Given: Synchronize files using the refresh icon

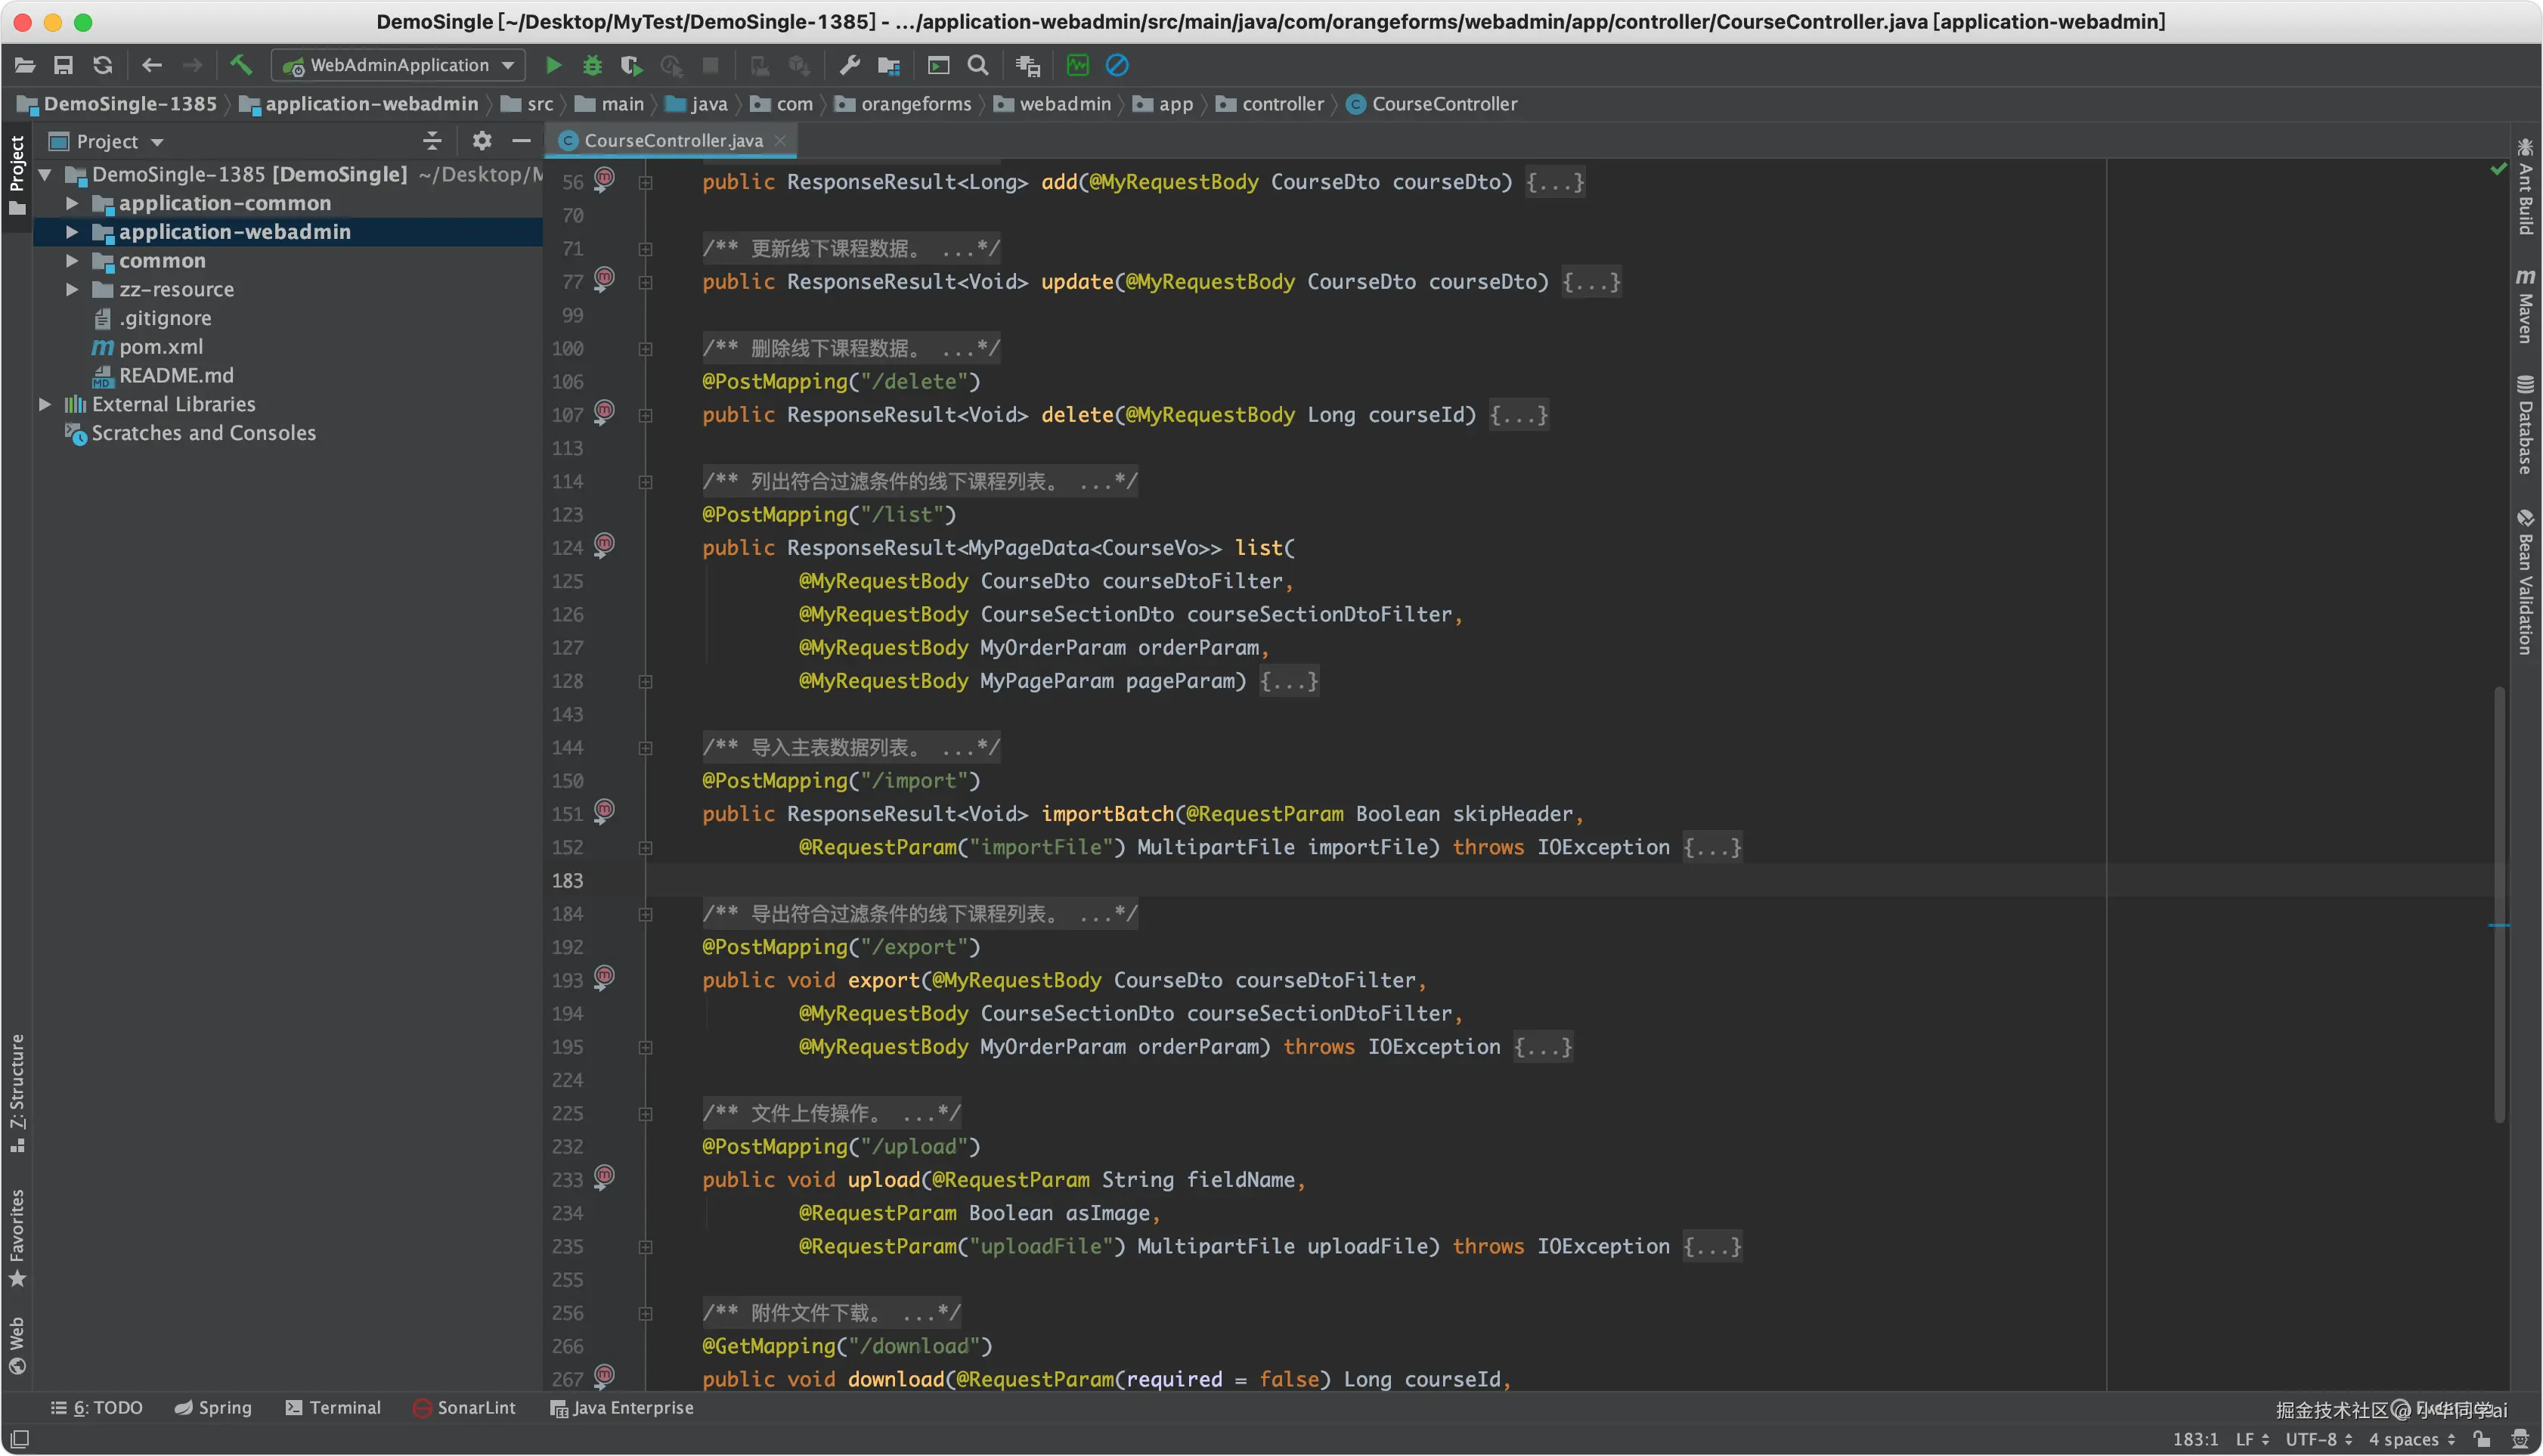Looking at the screenshot, I should pyautogui.click(x=103, y=66).
